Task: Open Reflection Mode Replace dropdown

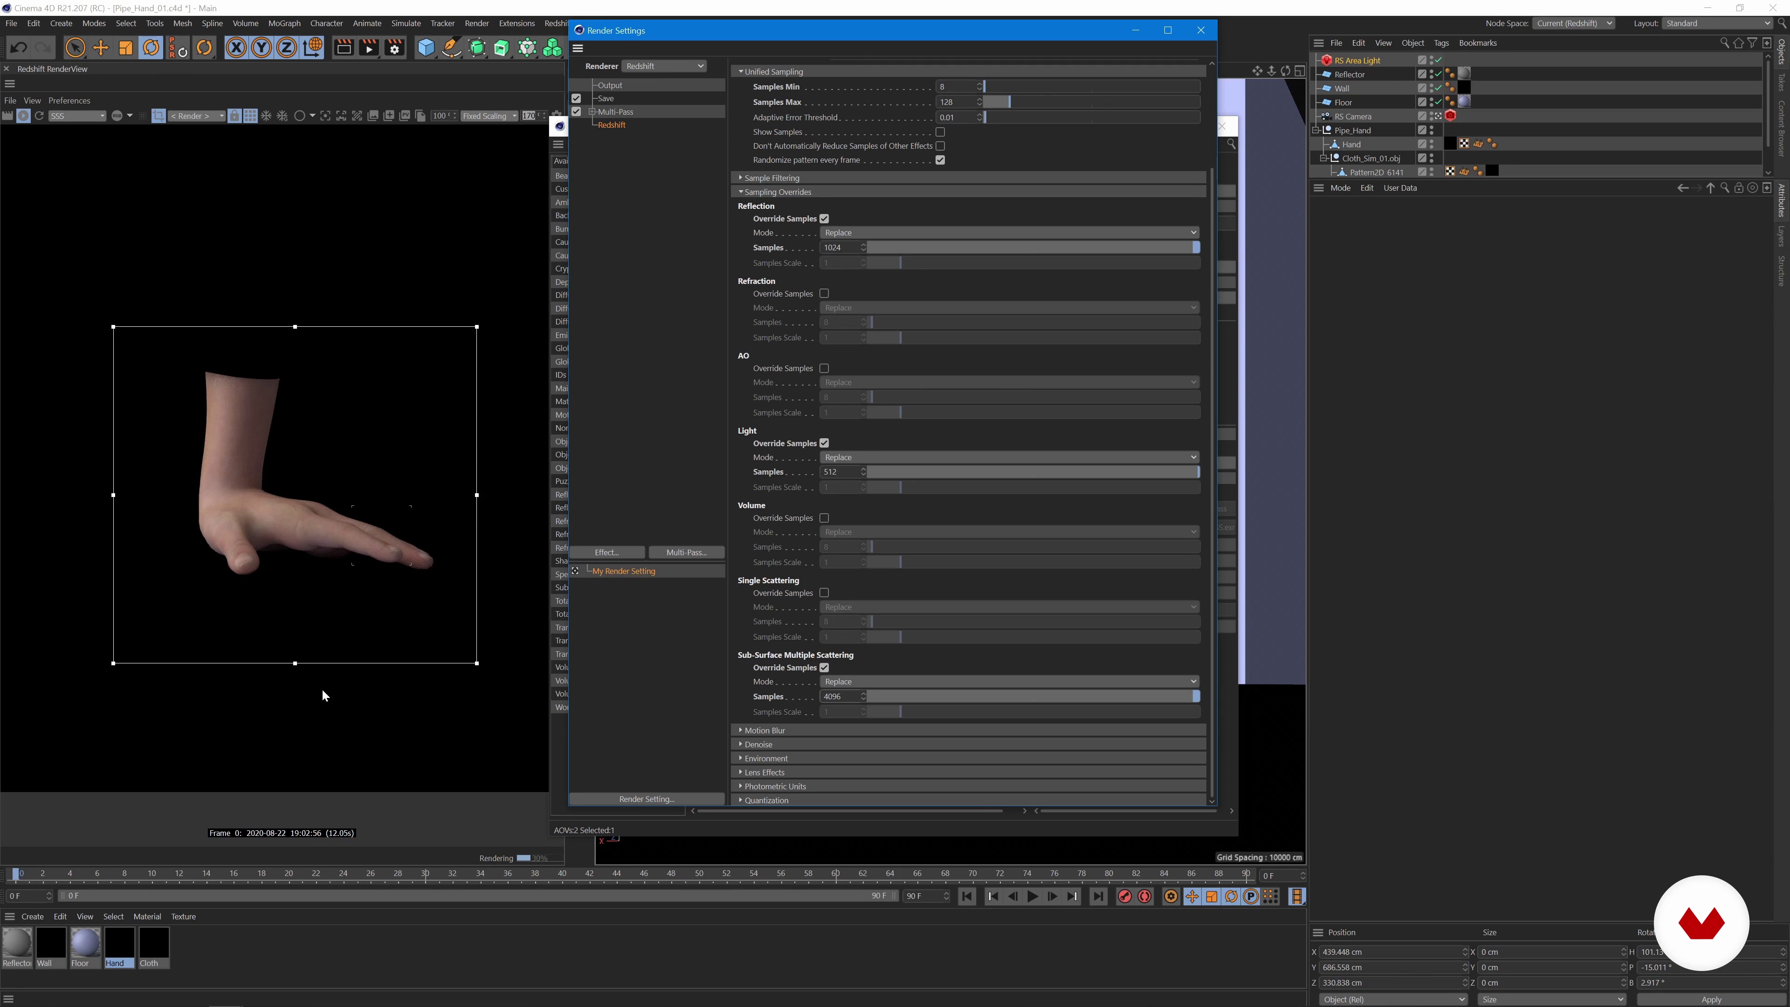Action: click(1010, 233)
